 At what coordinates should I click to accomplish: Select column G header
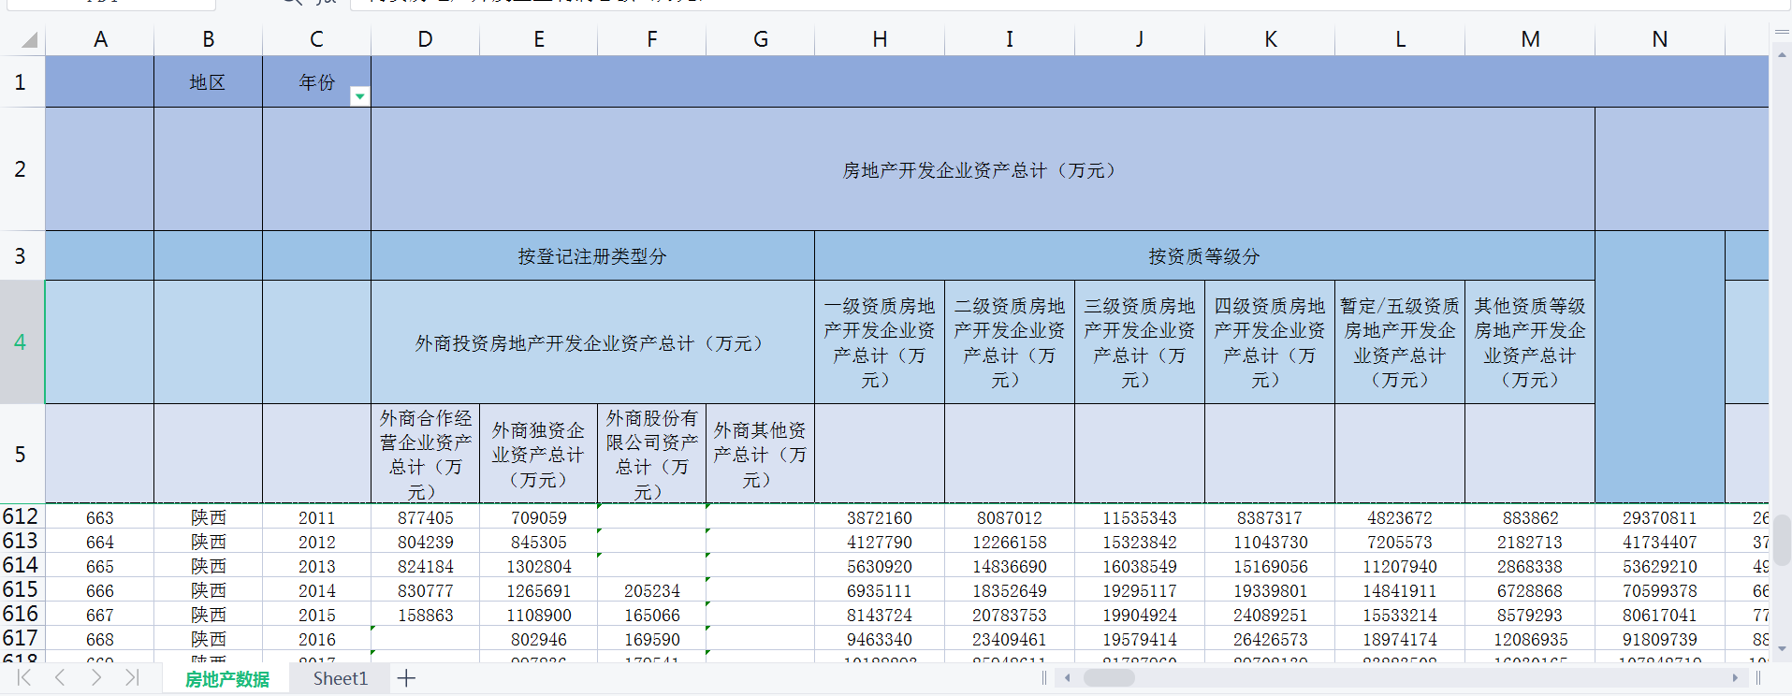pos(761,39)
